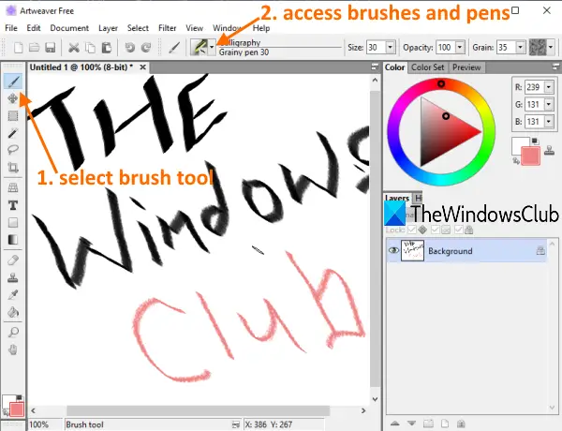Select the Text tool
This screenshot has height=431, width=562.
pos(13,205)
